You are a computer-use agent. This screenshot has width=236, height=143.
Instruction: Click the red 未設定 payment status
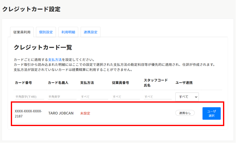(85, 113)
